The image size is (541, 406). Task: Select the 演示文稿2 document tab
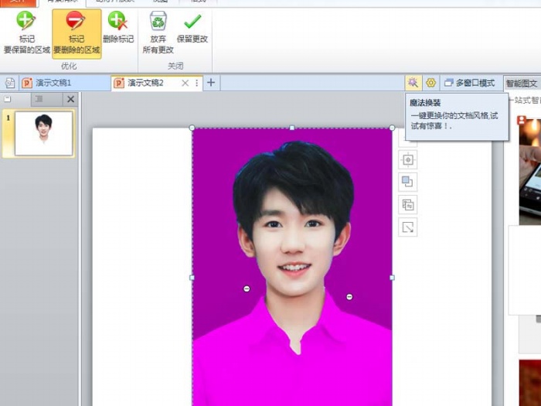(x=145, y=83)
